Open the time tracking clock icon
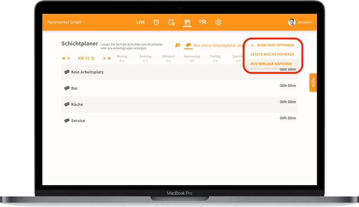The width and height of the screenshot is (359, 207). tap(156, 22)
